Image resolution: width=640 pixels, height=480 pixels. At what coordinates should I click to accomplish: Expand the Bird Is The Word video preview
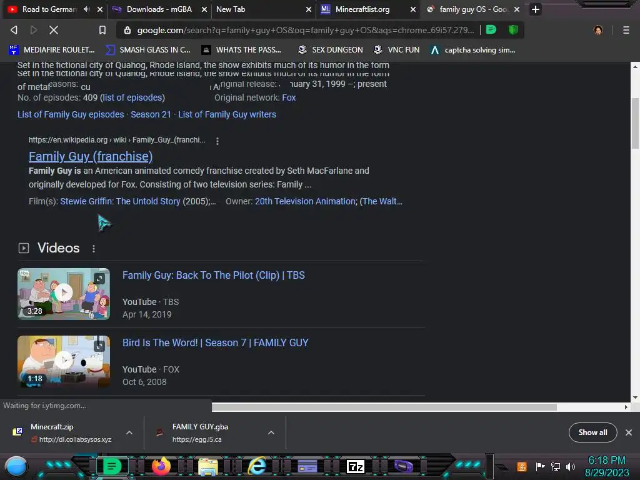pos(99,346)
